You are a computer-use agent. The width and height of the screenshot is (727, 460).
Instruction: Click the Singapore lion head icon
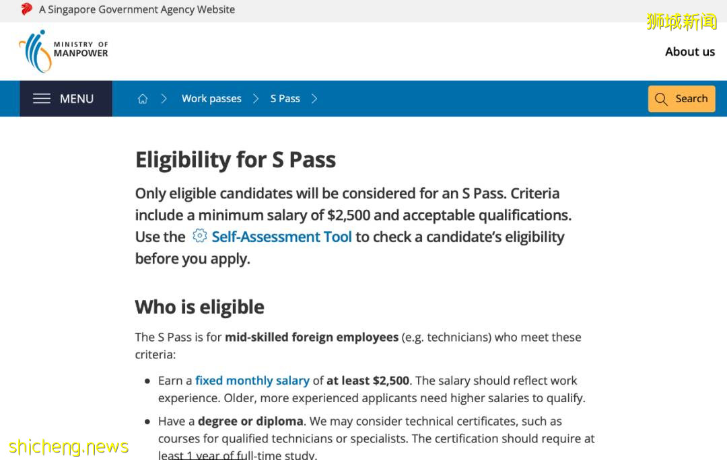click(27, 9)
